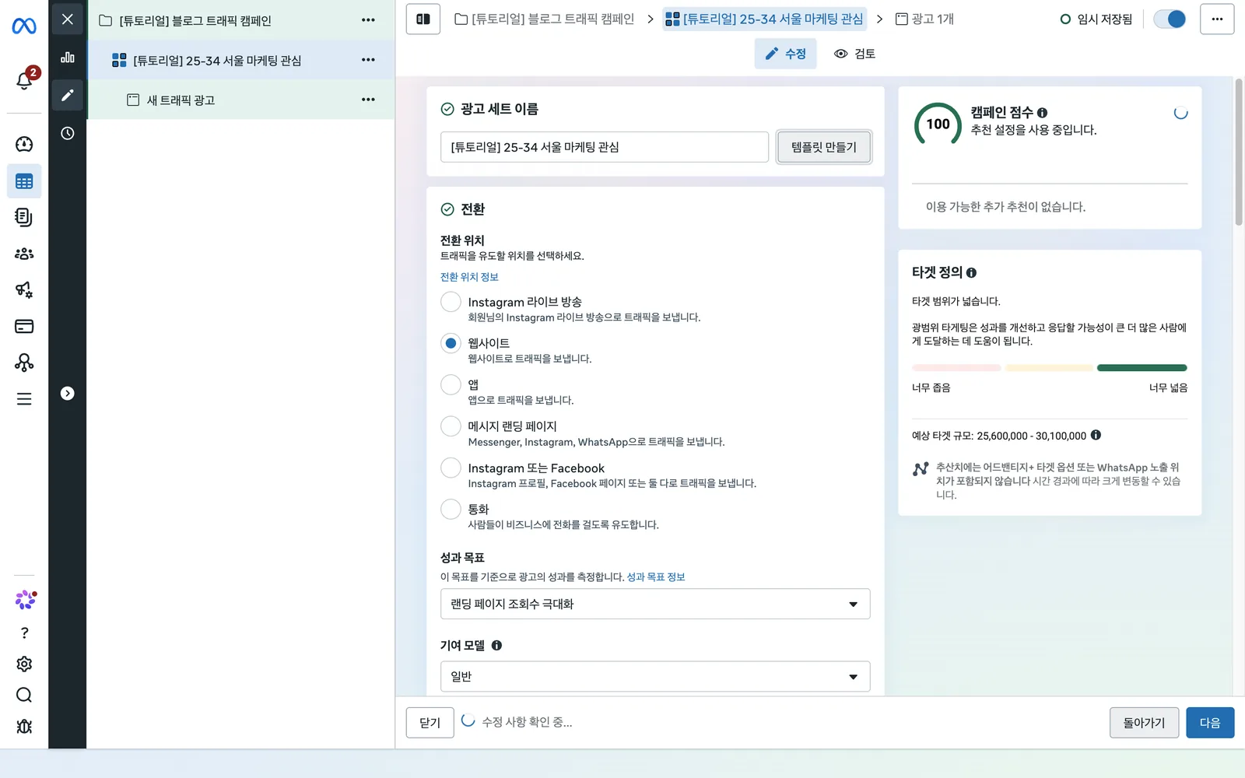The width and height of the screenshot is (1245, 778).
Task: Switch to 검토 tab
Action: tap(854, 54)
